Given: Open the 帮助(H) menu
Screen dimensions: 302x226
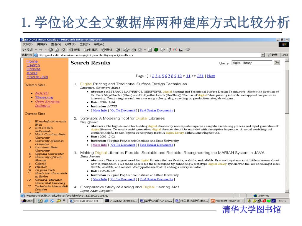Looking at the screenshot, I should click(x=99, y=44).
